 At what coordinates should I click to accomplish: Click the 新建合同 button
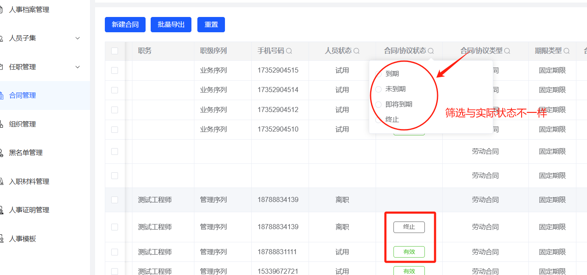[x=125, y=25]
